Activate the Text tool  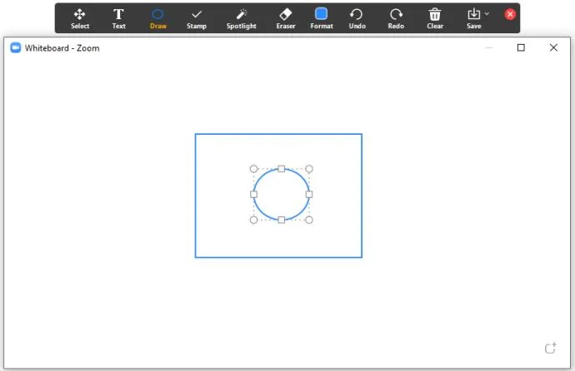tap(118, 18)
